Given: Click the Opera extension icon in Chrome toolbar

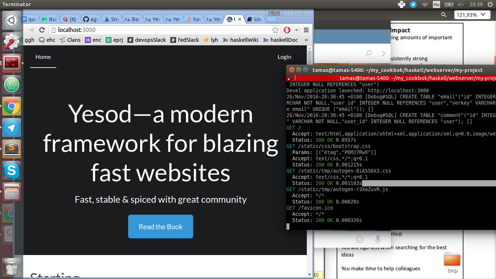Looking at the screenshot, I should [287, 30].
